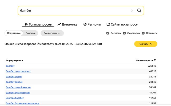Click the sort icon next to Число запросов
The height and width of the screenshot is (106, 171).
click(x=155, y=60)
